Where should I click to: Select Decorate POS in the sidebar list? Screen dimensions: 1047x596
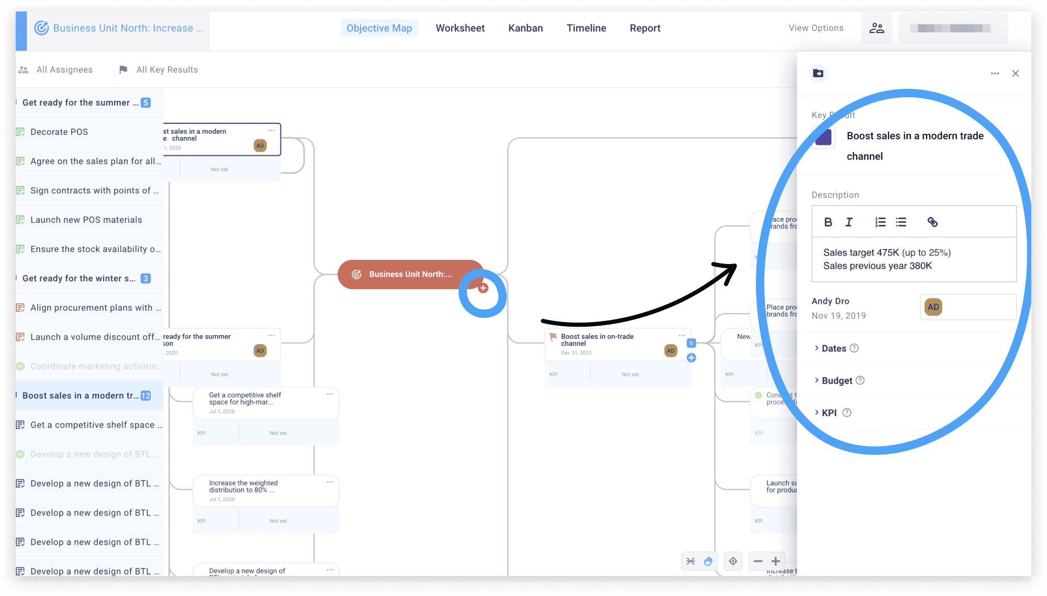[90, 132]
